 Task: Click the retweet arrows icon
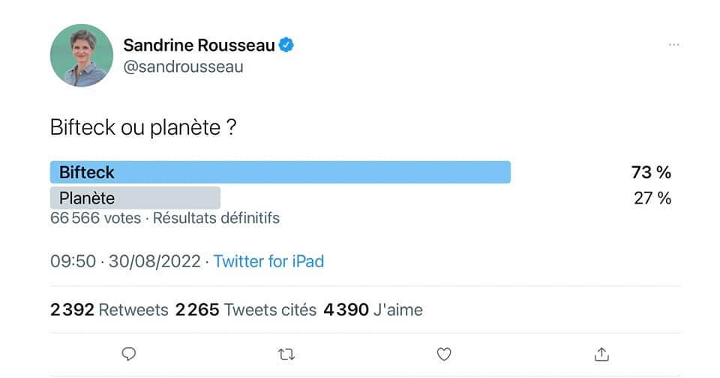point(286,354)
